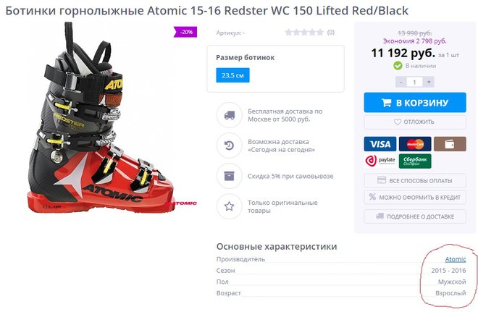Image resolution: width=478 pixels, height=312 pixels.
Task: Open МОЖНО ОФОРМИТЬ В КРЕДИТ
Action: click(415, 197)
